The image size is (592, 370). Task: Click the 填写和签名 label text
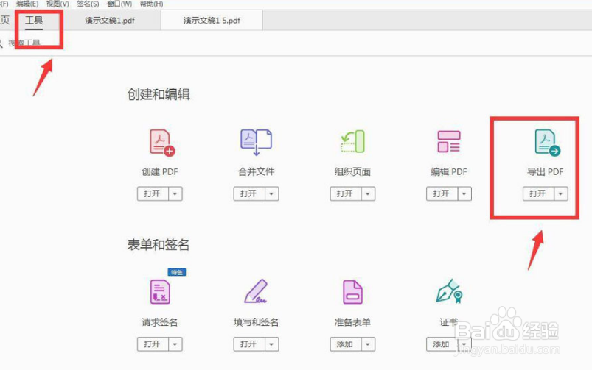tap(256, 322)
